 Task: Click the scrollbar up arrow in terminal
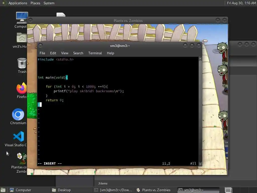pos(200,59)
